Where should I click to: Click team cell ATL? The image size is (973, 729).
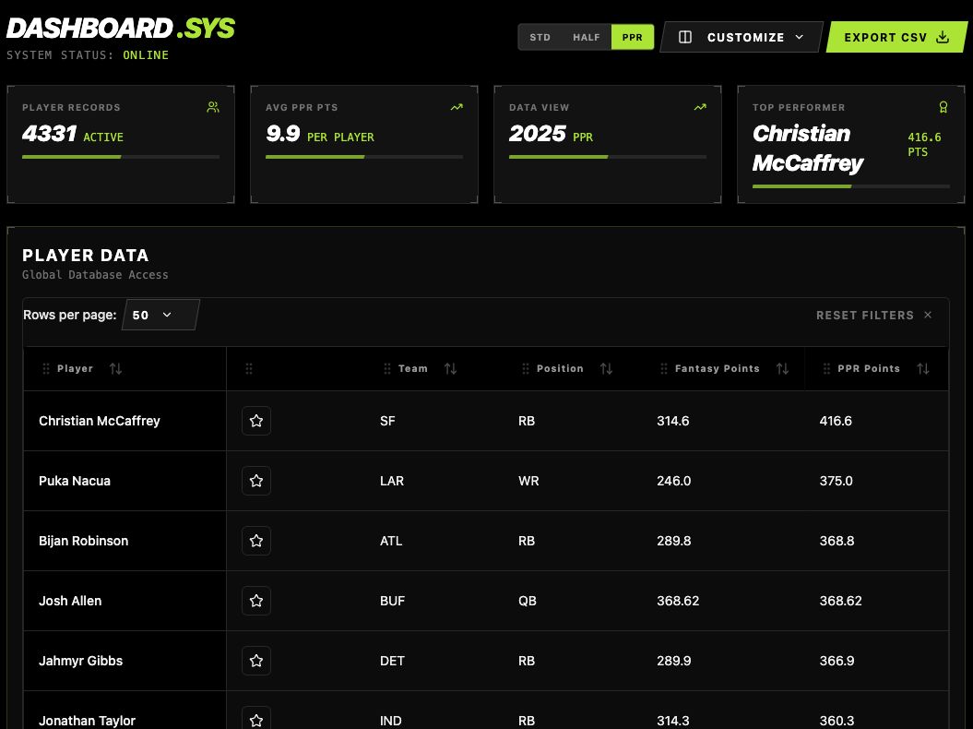pyautogui.click(x=391, y=541)
